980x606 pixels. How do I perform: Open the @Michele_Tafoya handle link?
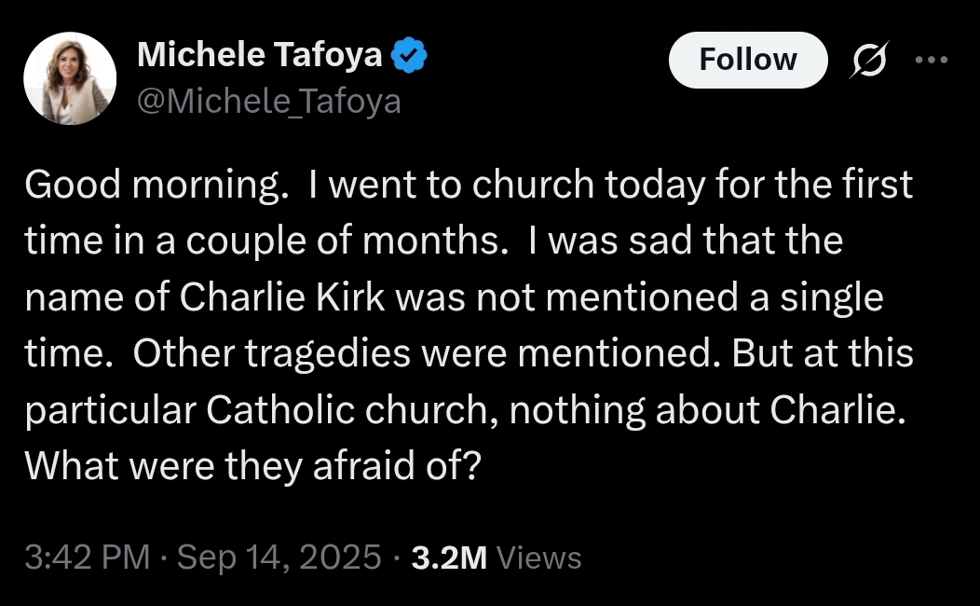coord(269,100)
